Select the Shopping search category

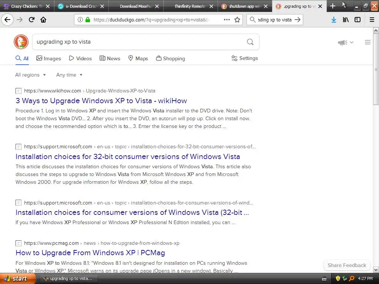(170, 58)
